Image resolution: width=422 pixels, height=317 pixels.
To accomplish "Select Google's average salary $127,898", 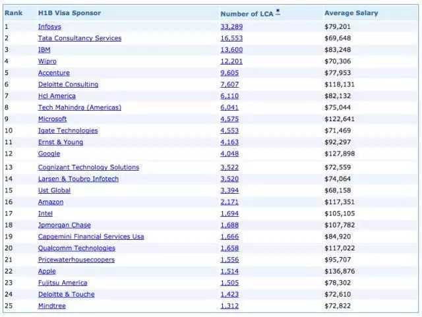I will (x=340, y=154).
